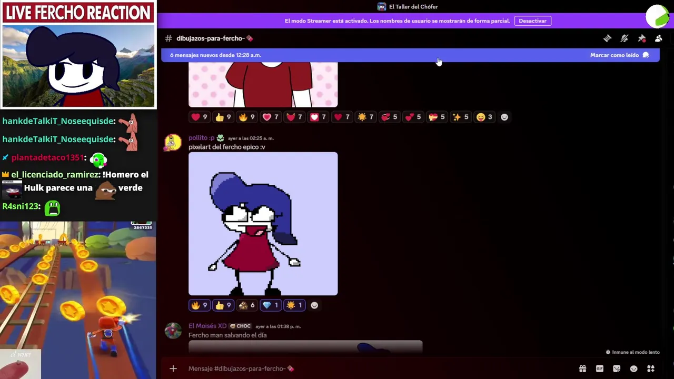Viewport: 674px width, 379px height.
Task: Open the gift Nitro icon
Action: click(582, 368)
